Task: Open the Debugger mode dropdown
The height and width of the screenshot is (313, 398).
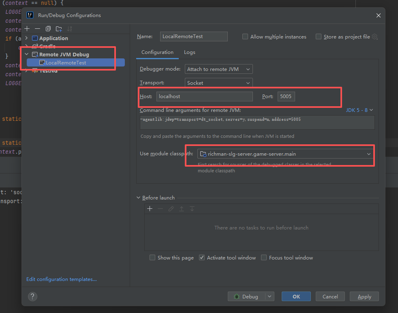Action: tap(218, 69)
